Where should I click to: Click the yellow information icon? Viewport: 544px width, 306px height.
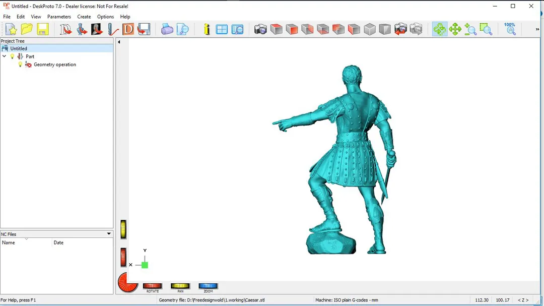(x=207, y=29)
